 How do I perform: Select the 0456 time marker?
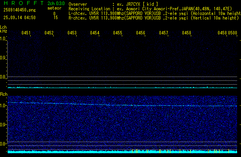[141, 33]
